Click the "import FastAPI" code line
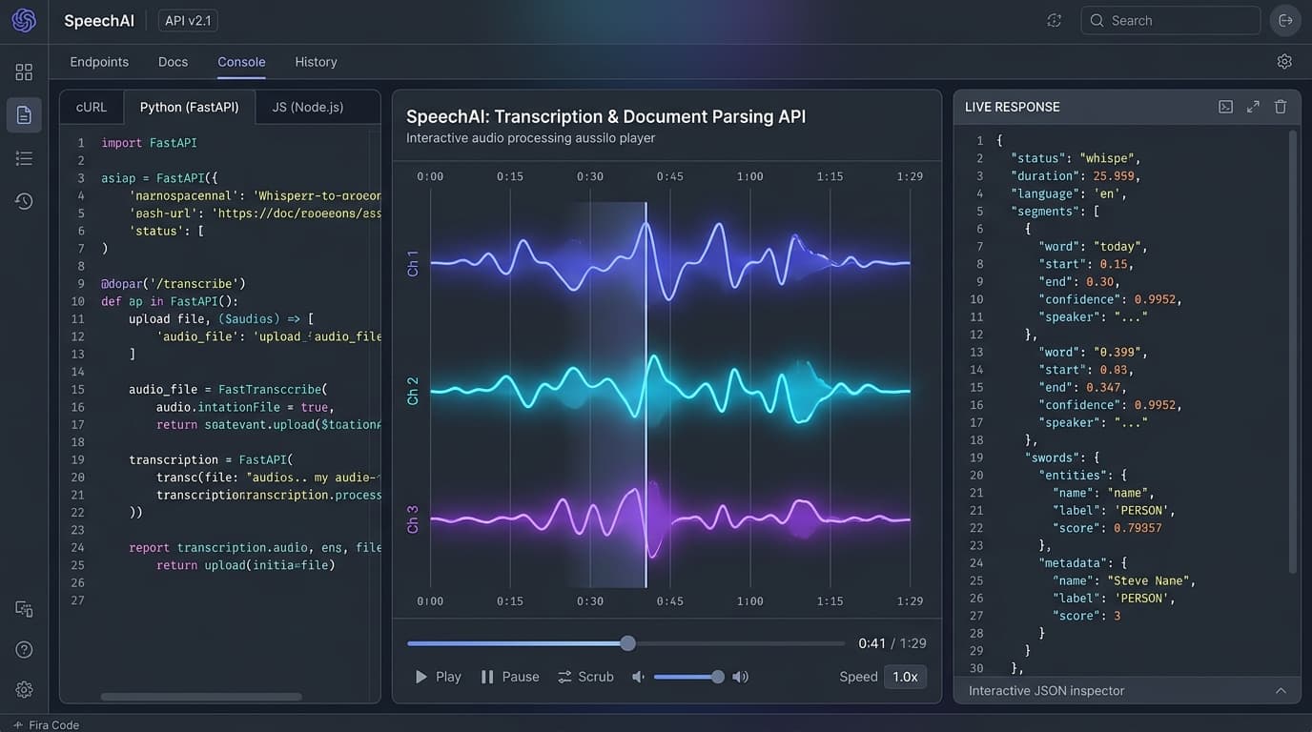The image size is (1312, 732). [150, 142]
